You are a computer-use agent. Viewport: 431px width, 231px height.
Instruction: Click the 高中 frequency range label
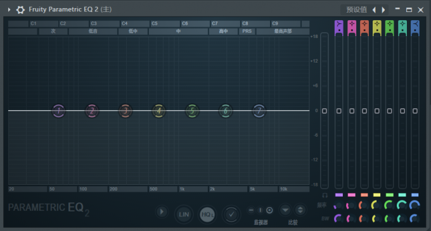coord(223,31)
